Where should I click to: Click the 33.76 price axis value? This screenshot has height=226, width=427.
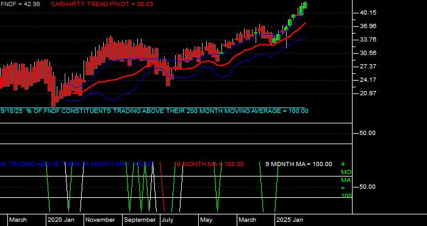point(368,40)
